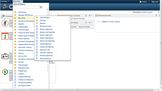This screenshot has width=162, height=91.
Task: Expand the Administration submenu arrow
Action: click(x=69, y=17)
